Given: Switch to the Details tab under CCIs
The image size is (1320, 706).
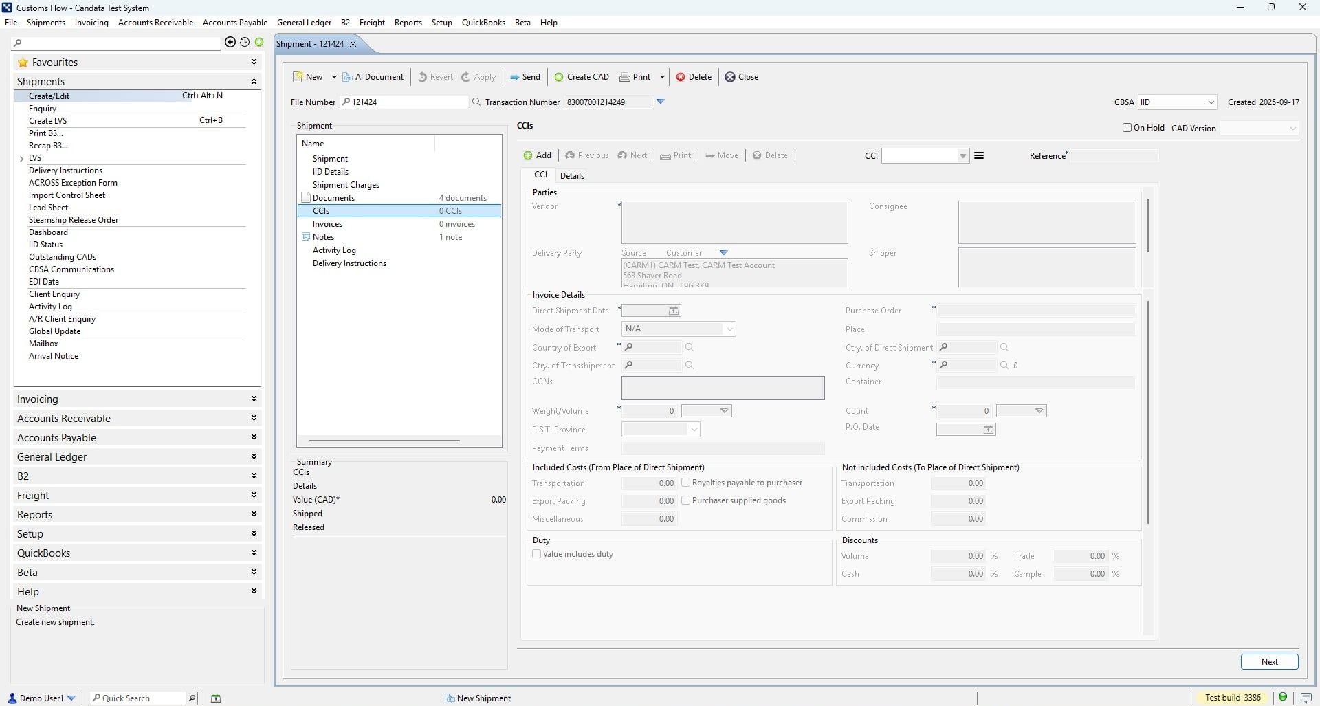Looking at the screenshot, I should coord(572,176).
